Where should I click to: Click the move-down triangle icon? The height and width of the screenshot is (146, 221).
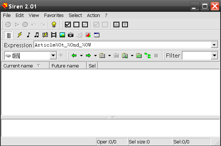125,25
